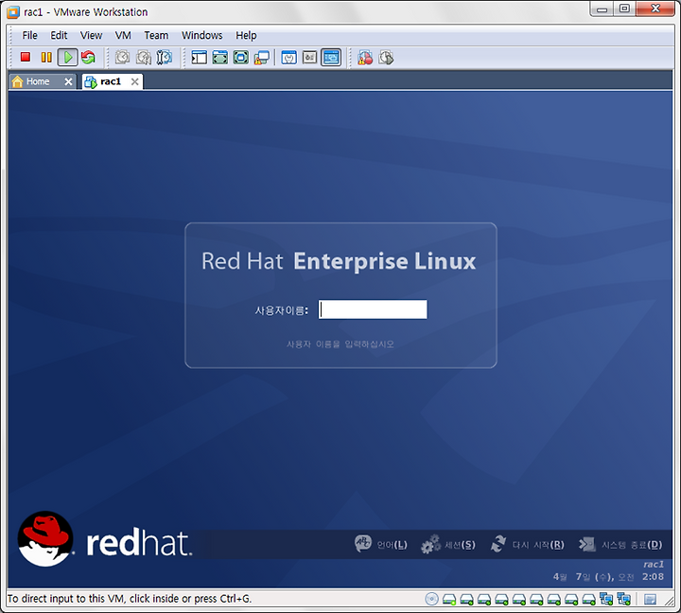
Task: Open the 세션(S) session option
Action: pyautogui.click(x=447, y=544)
